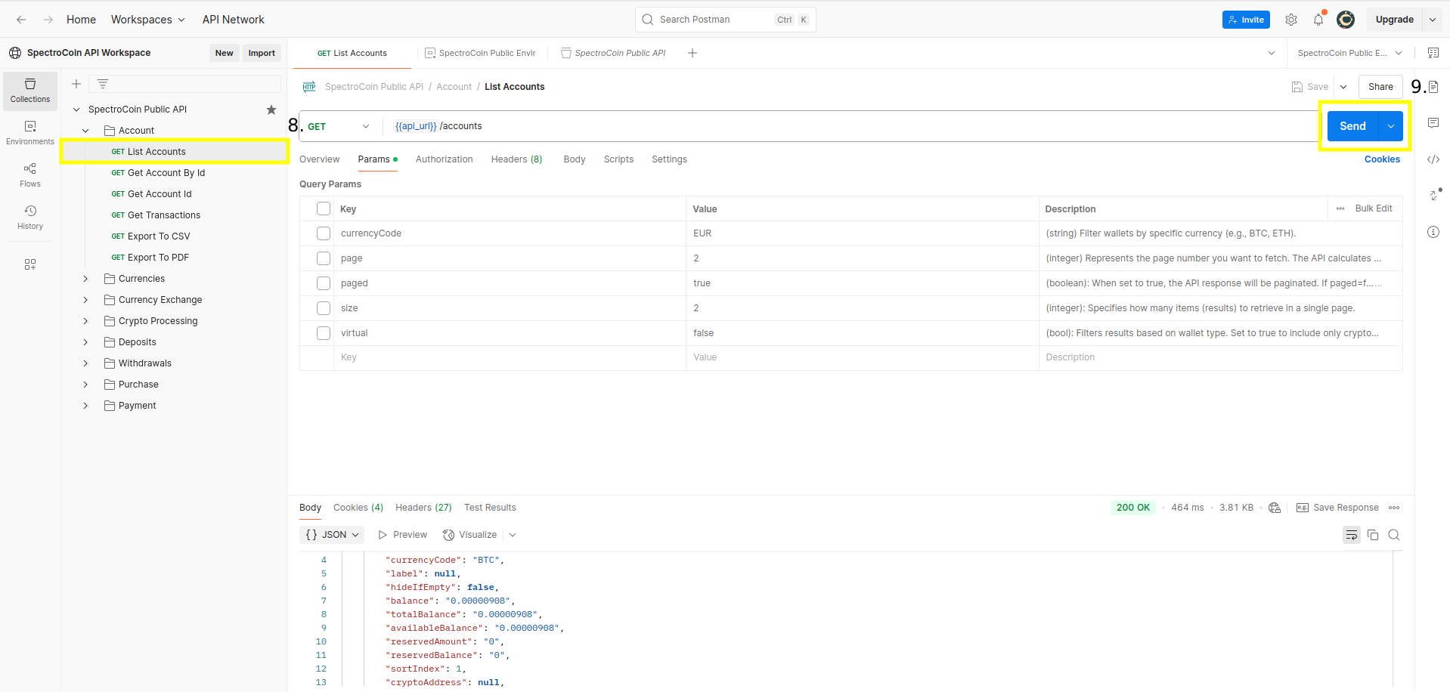Expand the Deposits folder
Image resolution: width=1450 pixels, height=692 pixels.
coord(85,342)
